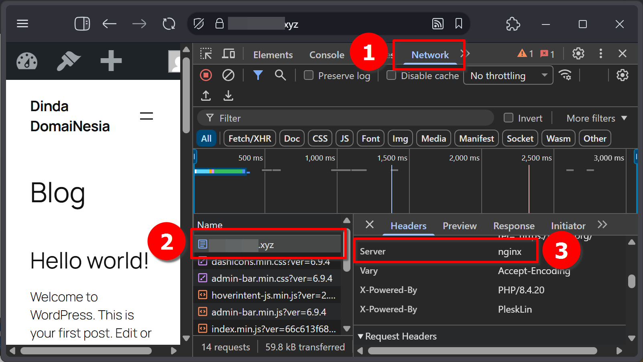View site lock security info
Screen dimensions: 643x362
pyautogui.click(x=219, y=23)
